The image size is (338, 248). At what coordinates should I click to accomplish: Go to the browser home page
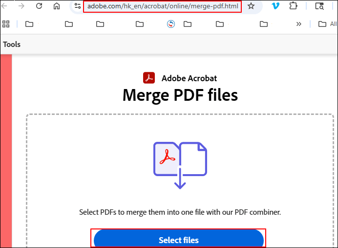coord(57,6)
